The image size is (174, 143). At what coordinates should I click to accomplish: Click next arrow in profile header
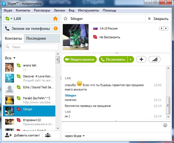166,28
